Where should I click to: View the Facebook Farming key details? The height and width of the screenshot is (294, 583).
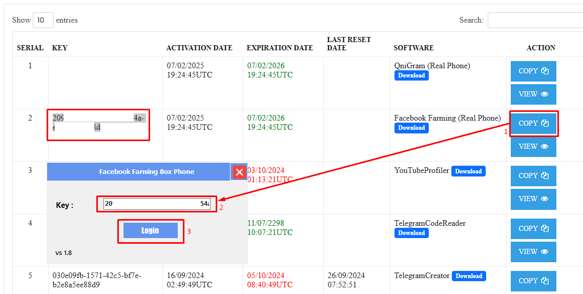[533, 147]
